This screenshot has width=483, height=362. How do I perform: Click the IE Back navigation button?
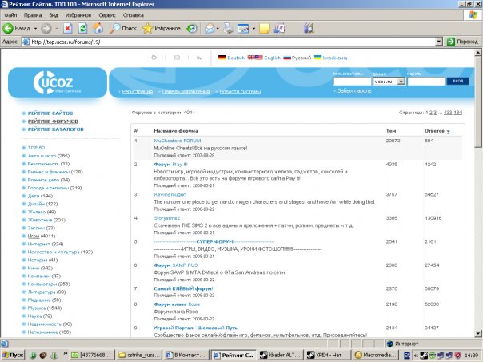click(x=18, y=28)
